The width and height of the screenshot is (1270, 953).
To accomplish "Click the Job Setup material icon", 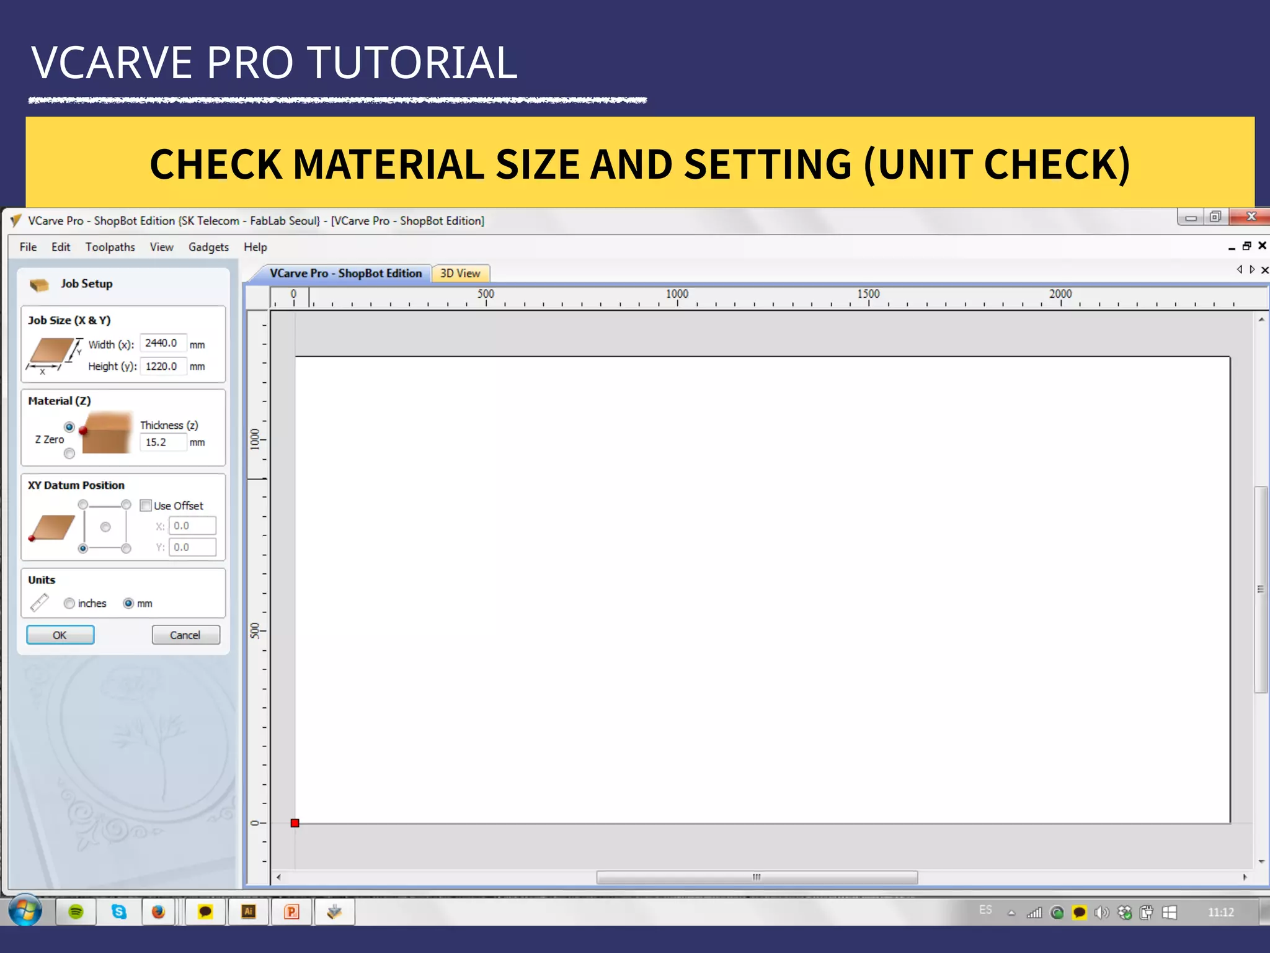I will pyautogui.click(x=39, y=285).
